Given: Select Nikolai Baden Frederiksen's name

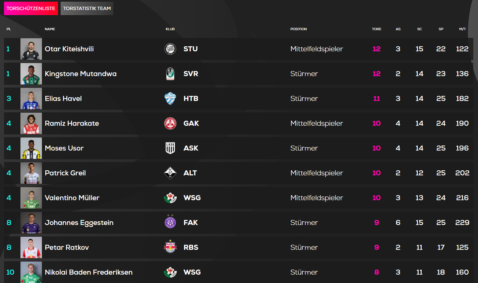Looking at the screenshot, I should click(88, 272).
